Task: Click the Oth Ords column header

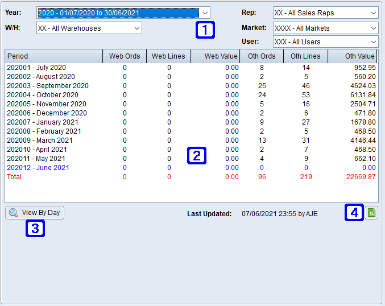Action: click(261, 56)
